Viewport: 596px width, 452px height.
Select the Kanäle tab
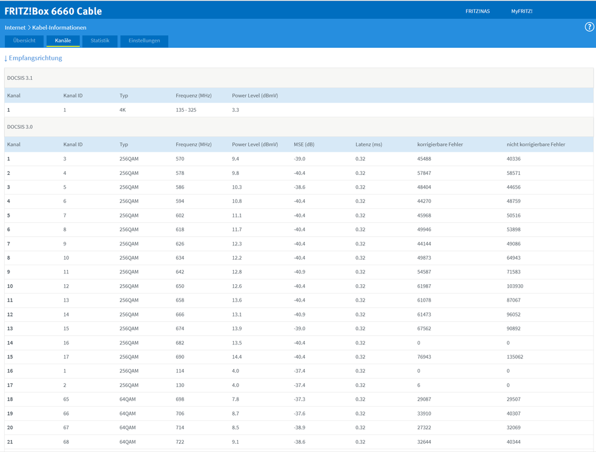tap(63, 41)
